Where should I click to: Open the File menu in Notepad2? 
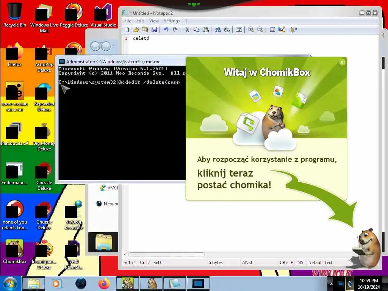[128, 21]
